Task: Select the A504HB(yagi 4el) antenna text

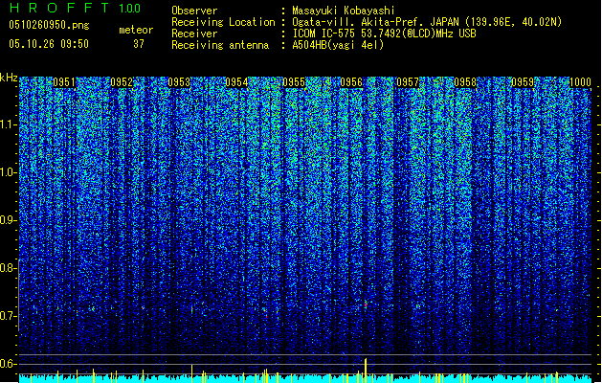Action: (x=338, y=45)
